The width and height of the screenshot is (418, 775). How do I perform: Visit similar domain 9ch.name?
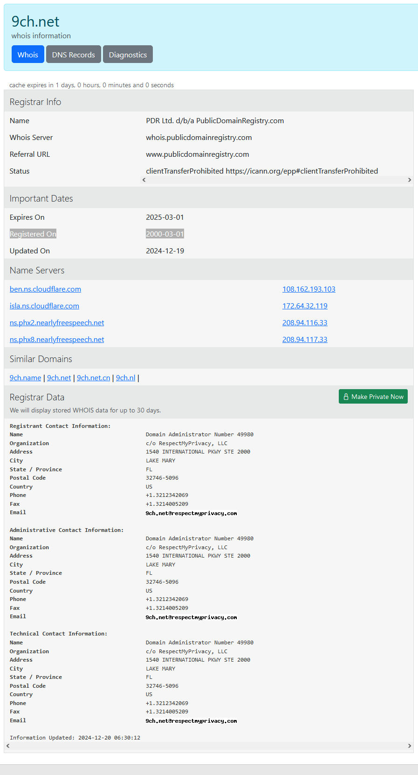click(25, 378)
